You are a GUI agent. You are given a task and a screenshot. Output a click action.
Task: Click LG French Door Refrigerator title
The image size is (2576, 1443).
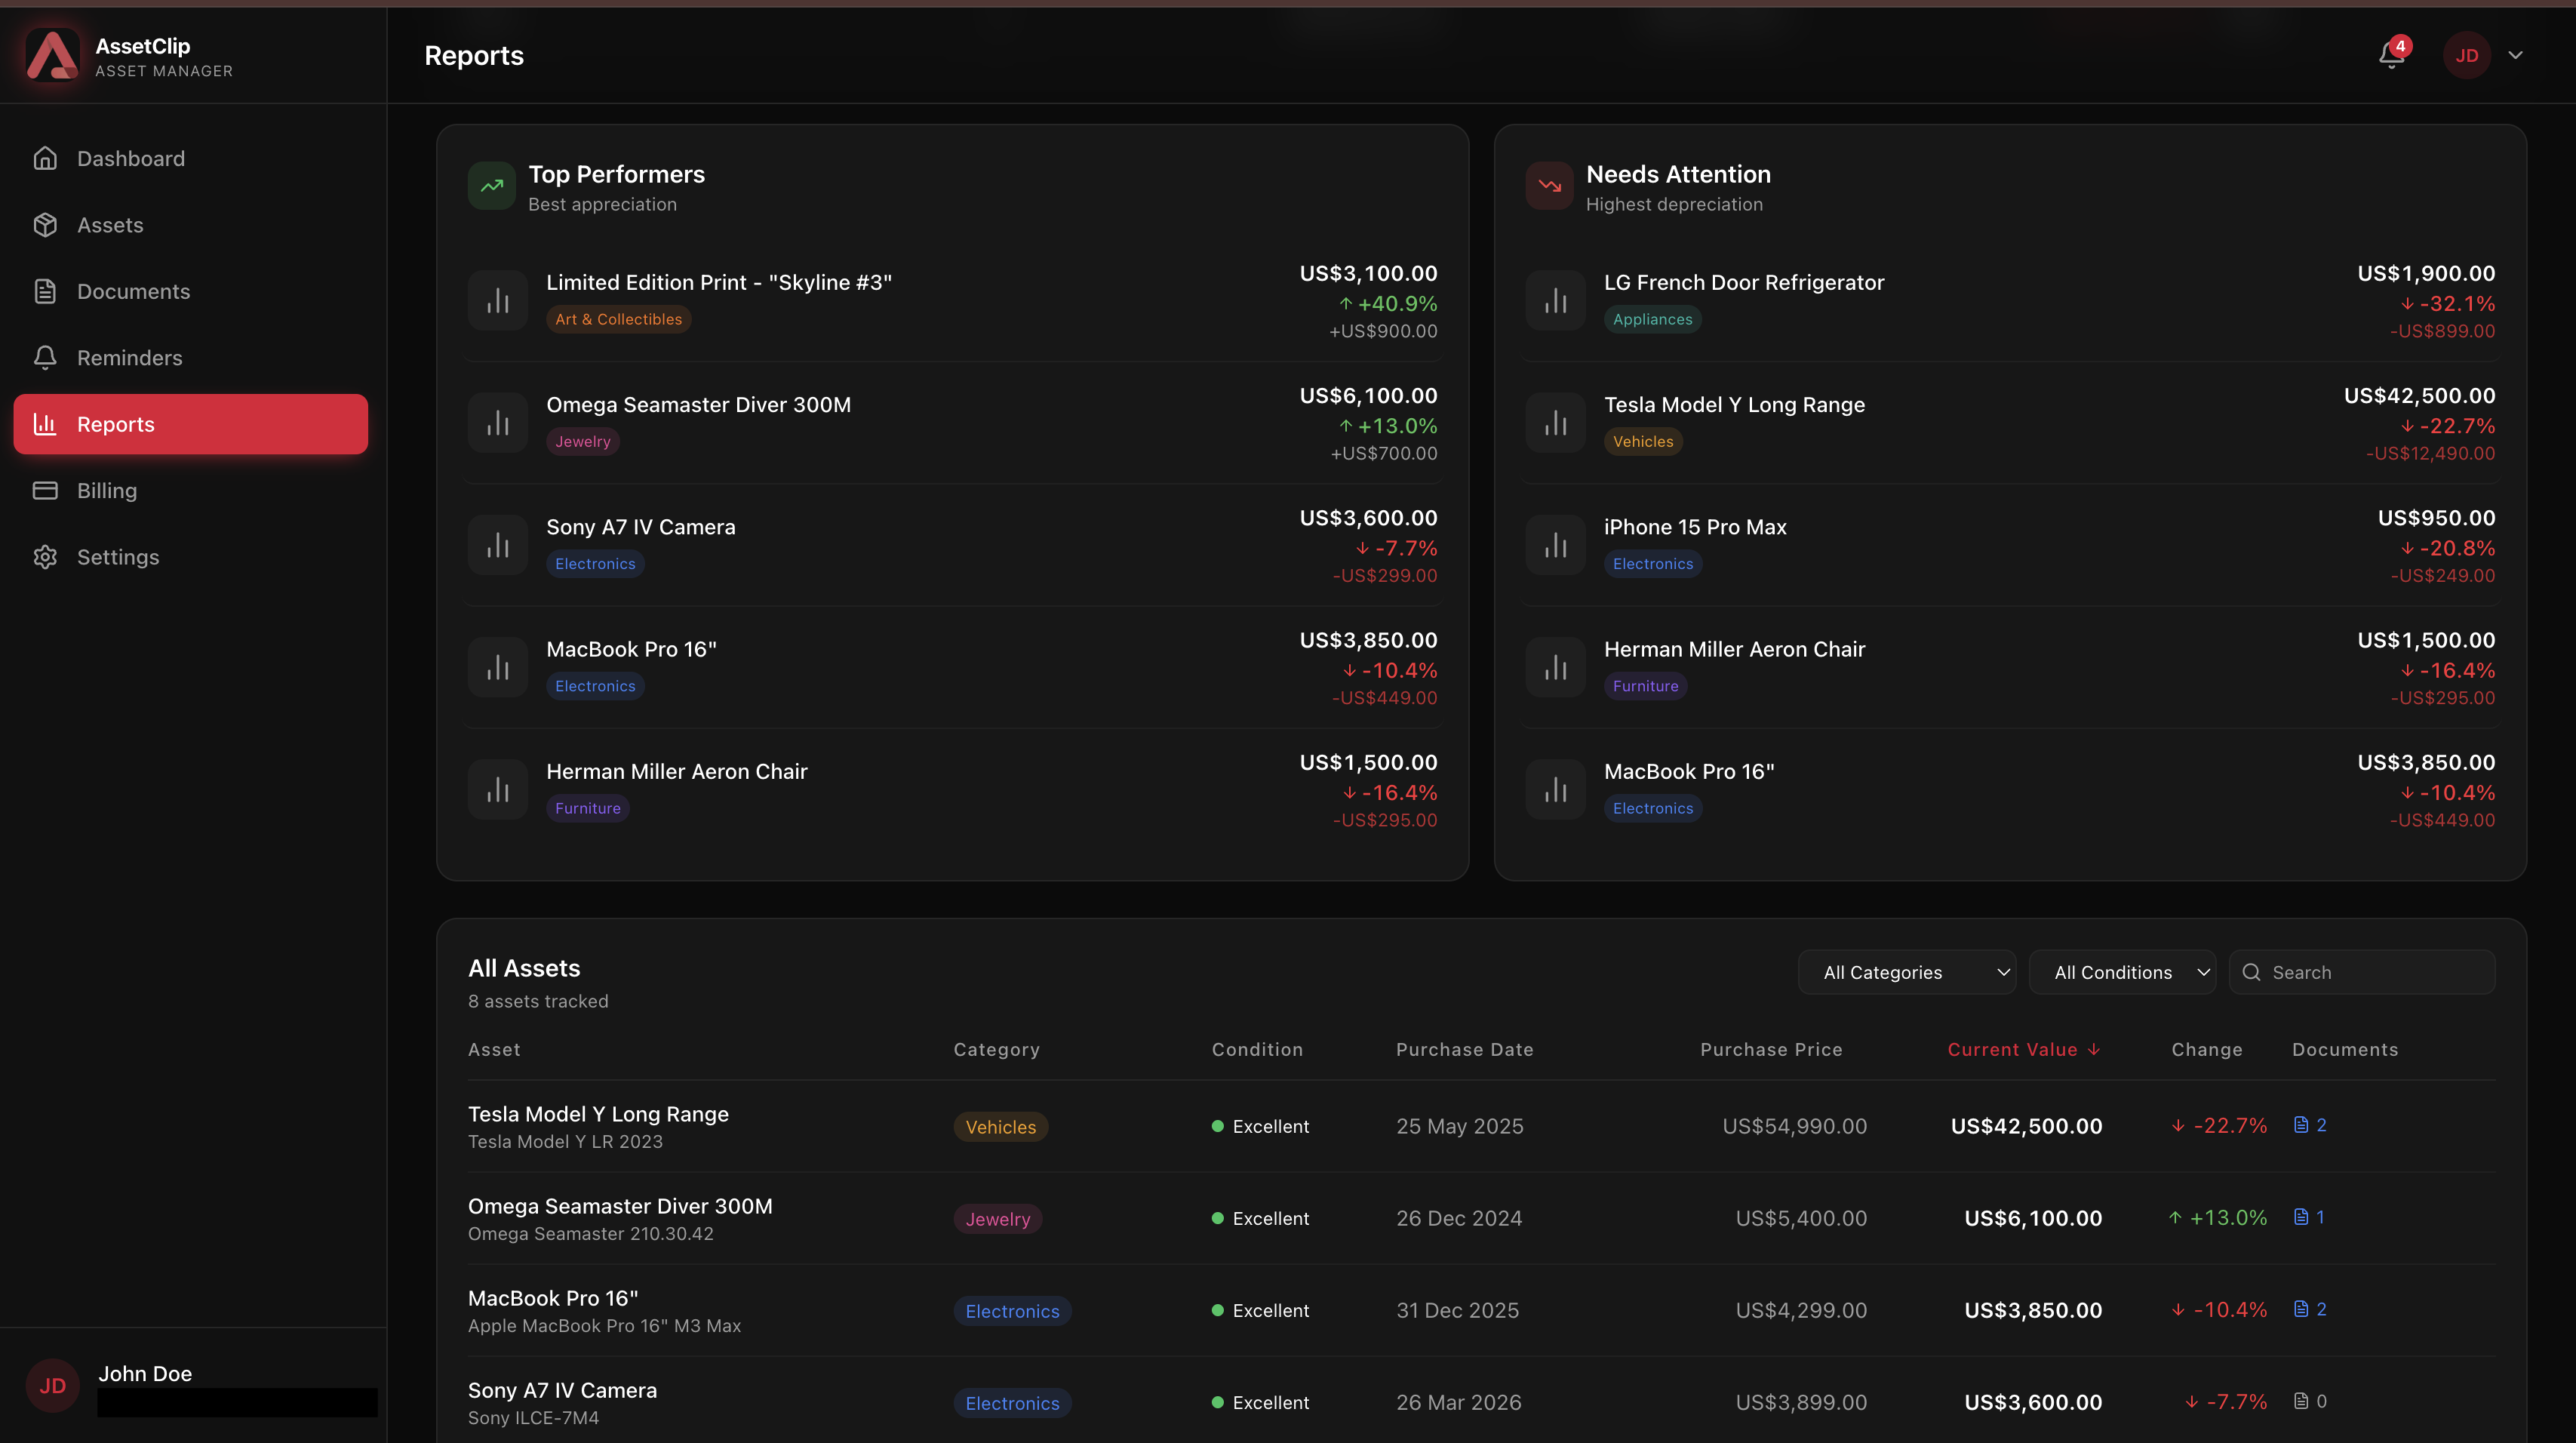coord(1743,282)
